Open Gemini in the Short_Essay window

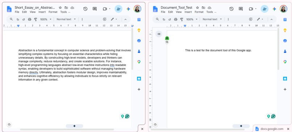(128, 9)
